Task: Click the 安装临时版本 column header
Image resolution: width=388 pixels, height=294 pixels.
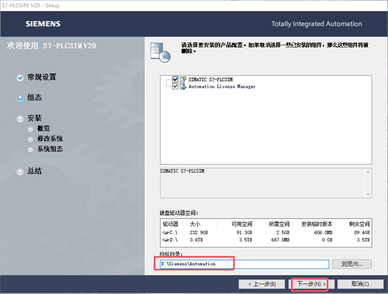Action: click(317, 224)
